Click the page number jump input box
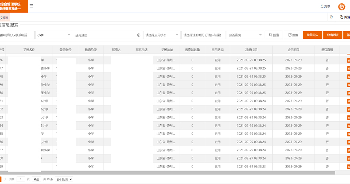This screenshot has height=184, width=350. click(x=21, y=179)
